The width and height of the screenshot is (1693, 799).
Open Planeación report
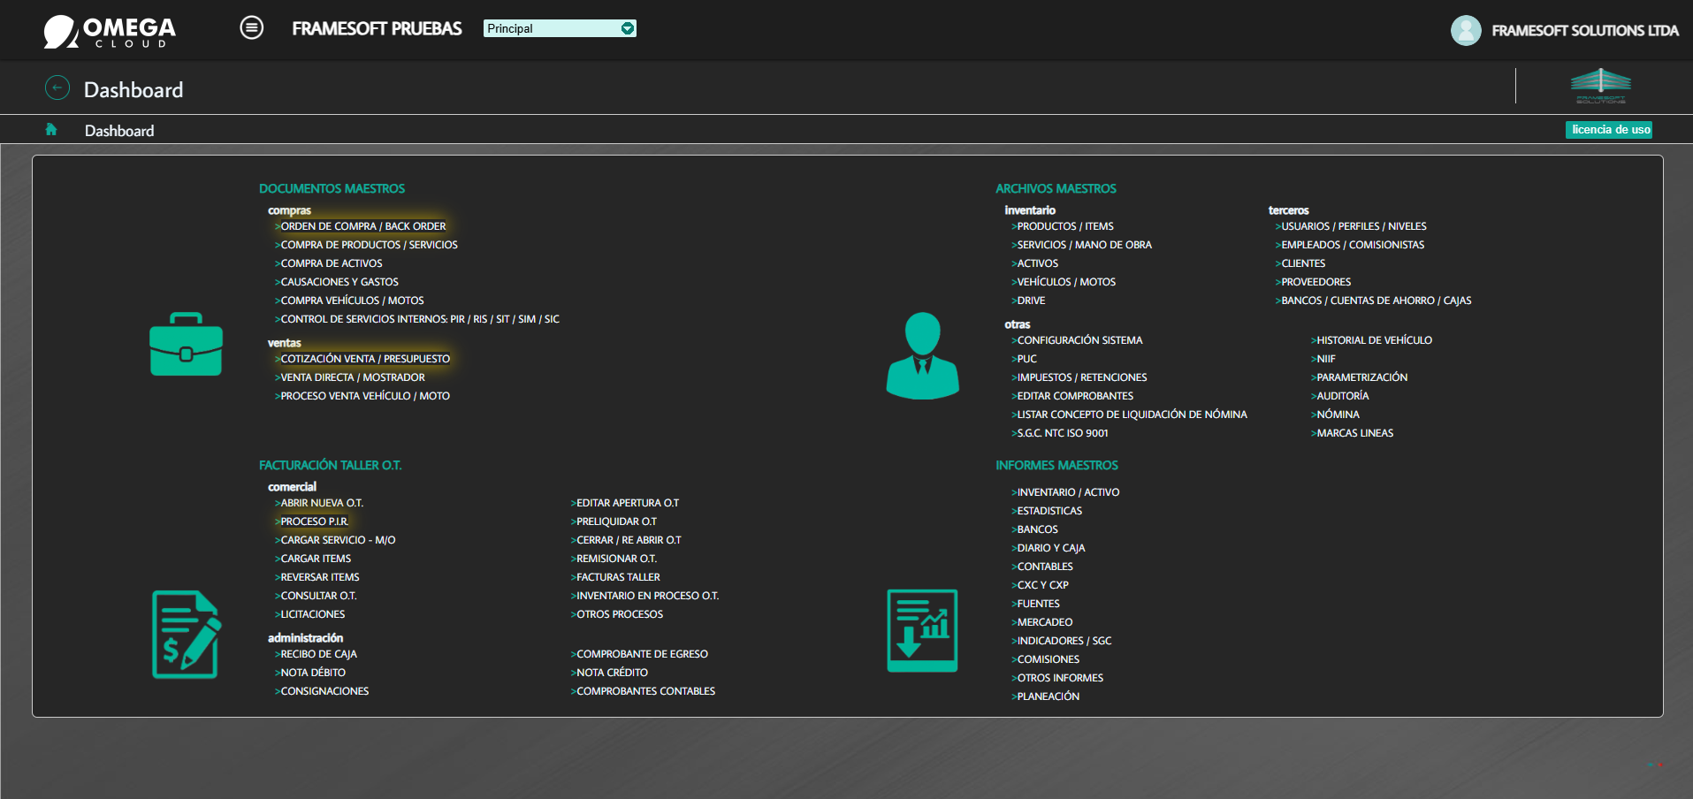coord(1048,696)
